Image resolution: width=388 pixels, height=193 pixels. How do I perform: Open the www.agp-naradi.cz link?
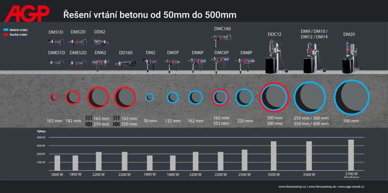pyautogui.click(x=351, y=187)
